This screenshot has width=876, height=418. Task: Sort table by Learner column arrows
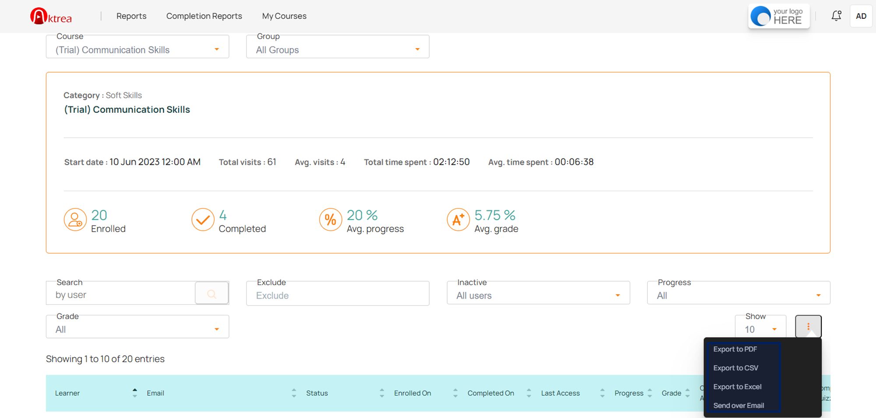click(135, 393)
